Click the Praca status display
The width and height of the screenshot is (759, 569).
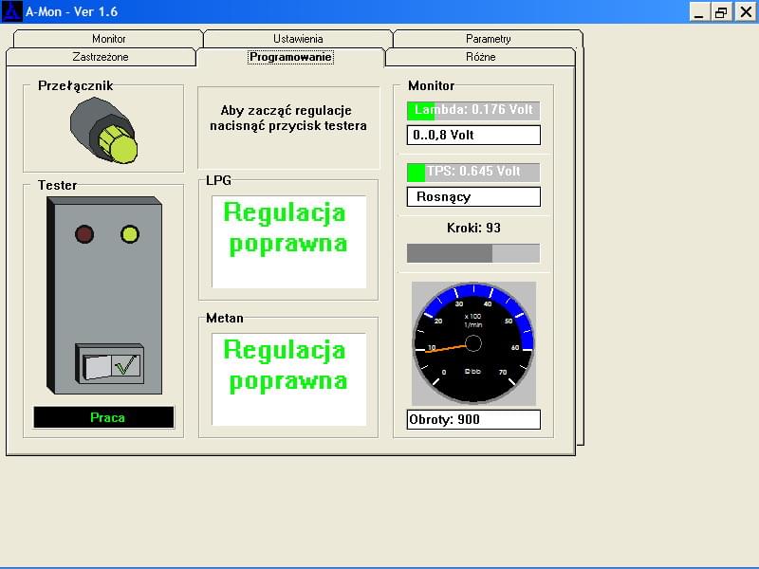[104, 417]
